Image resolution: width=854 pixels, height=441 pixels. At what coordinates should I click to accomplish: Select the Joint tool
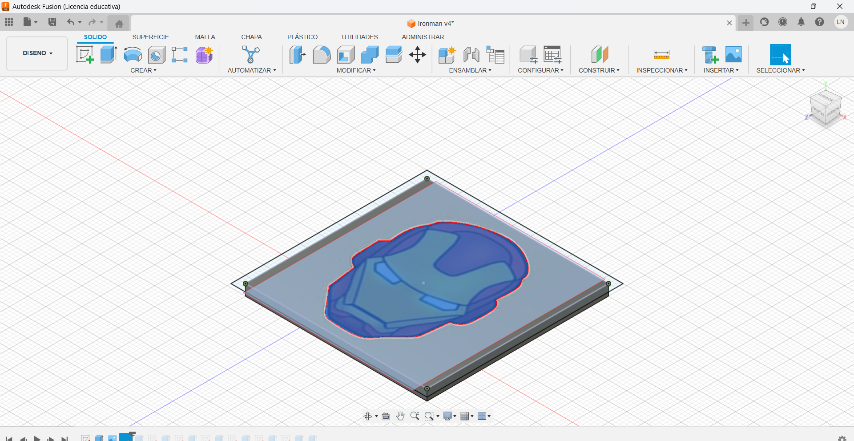[471, 55]
